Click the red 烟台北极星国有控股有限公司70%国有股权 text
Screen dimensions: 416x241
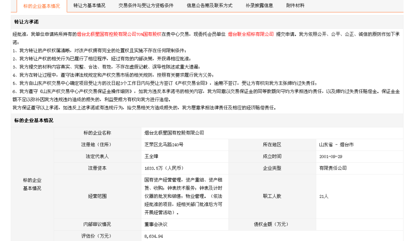[x=119, y=34]
